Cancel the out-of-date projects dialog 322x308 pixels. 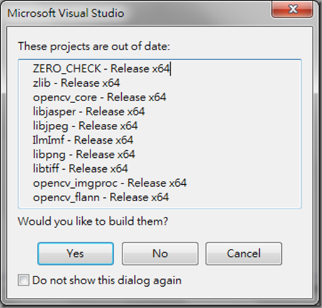(244, 253)
